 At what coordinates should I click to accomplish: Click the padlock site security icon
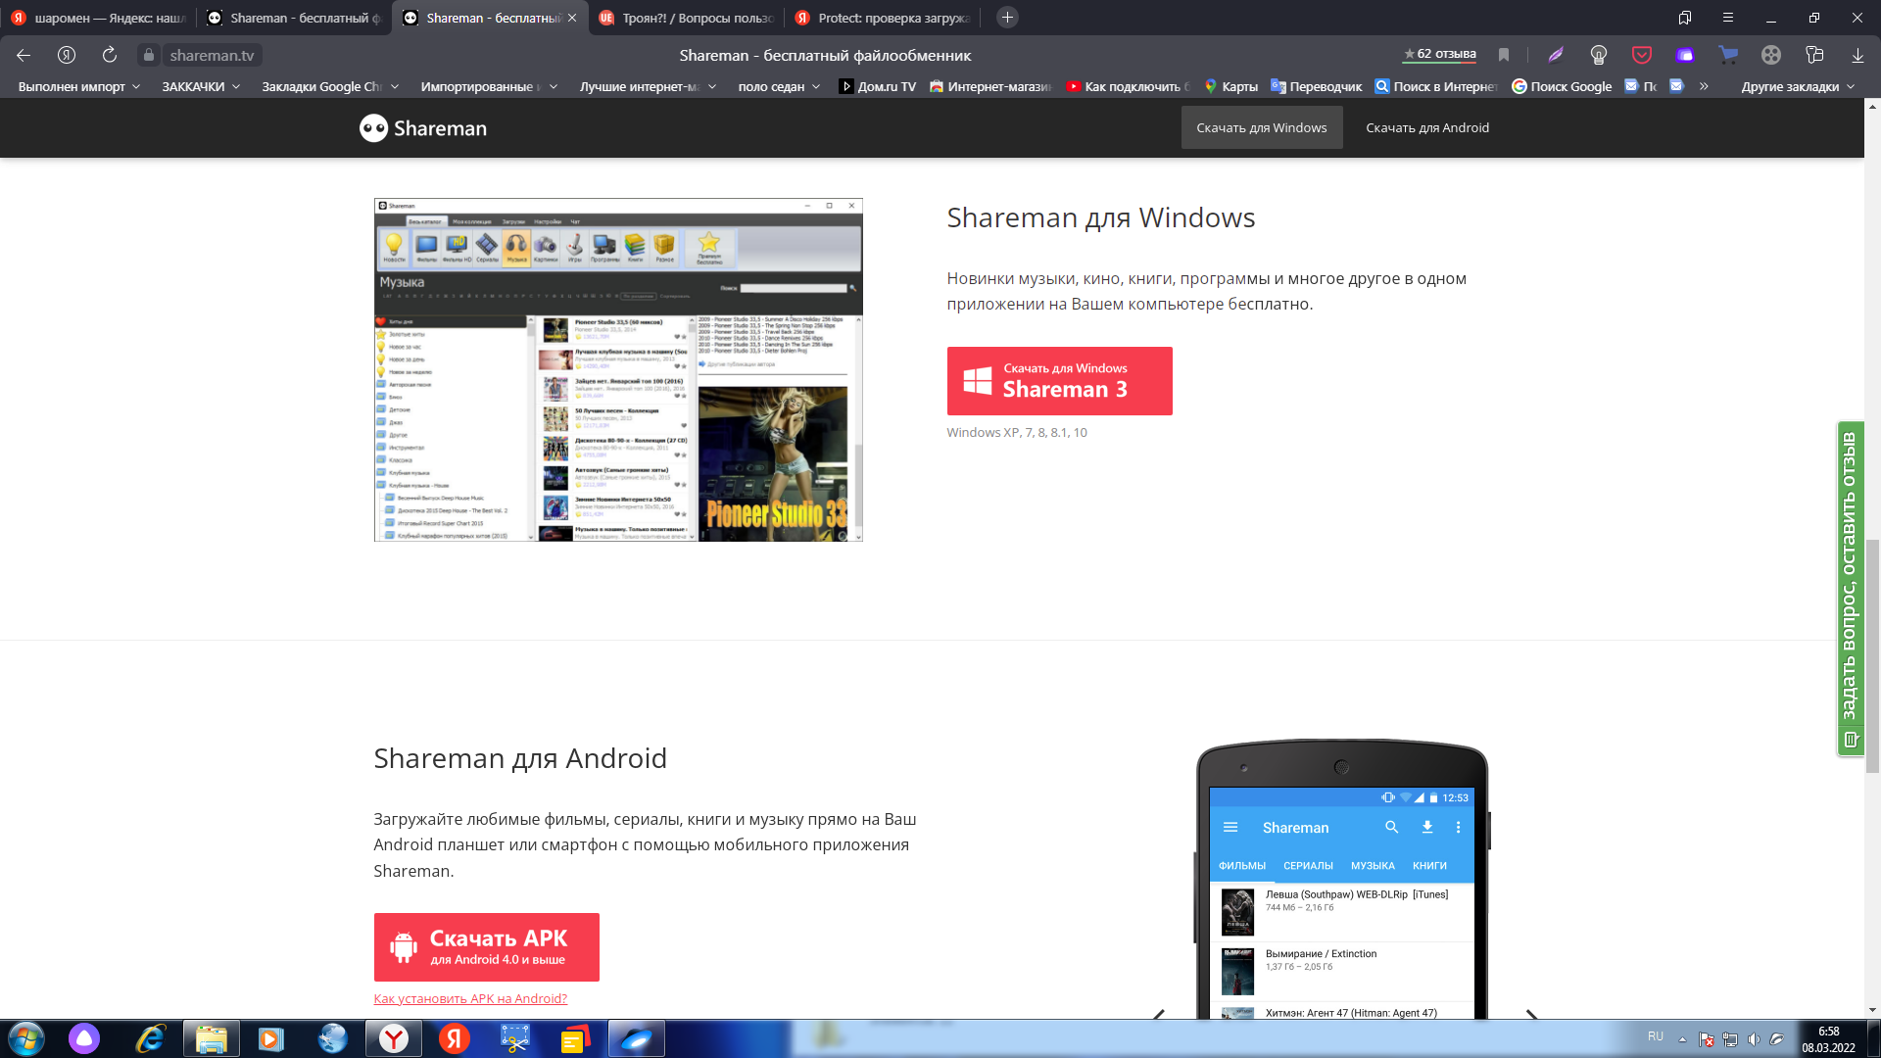(x=149, y=56)
